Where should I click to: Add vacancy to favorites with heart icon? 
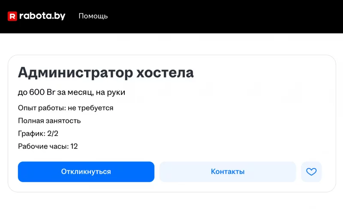click(311, 172)
